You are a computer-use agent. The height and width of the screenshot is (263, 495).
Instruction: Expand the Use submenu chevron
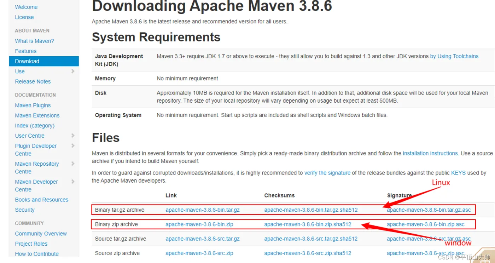tap(73, 71)
